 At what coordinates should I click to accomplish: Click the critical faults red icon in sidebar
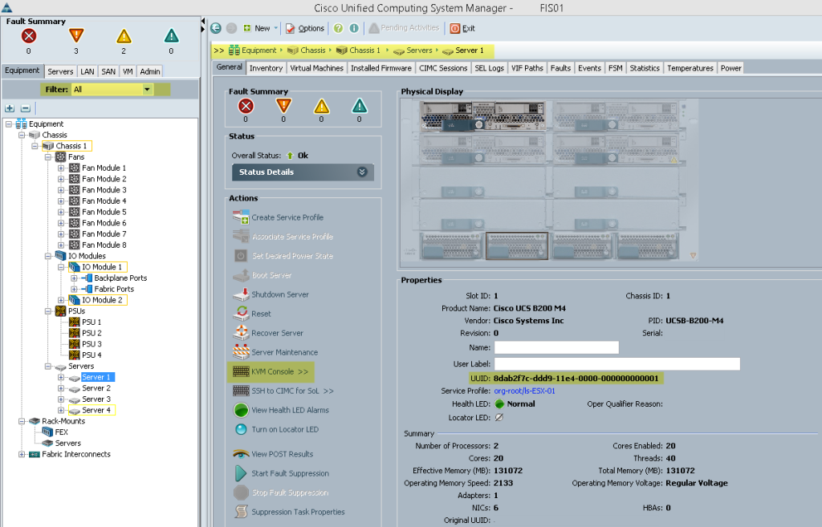[29, 35]
